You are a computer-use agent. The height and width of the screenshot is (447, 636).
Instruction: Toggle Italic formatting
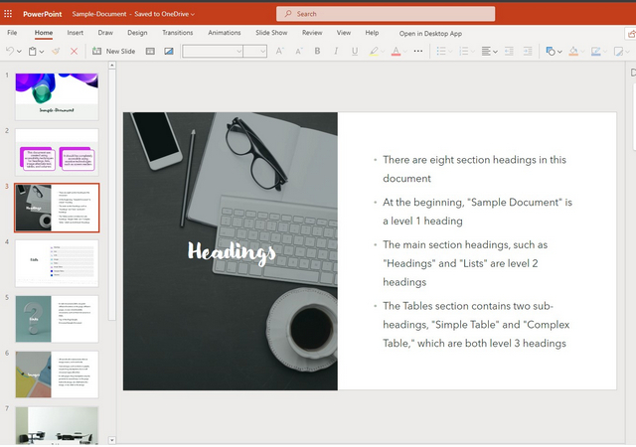click(x=336, y=51)
